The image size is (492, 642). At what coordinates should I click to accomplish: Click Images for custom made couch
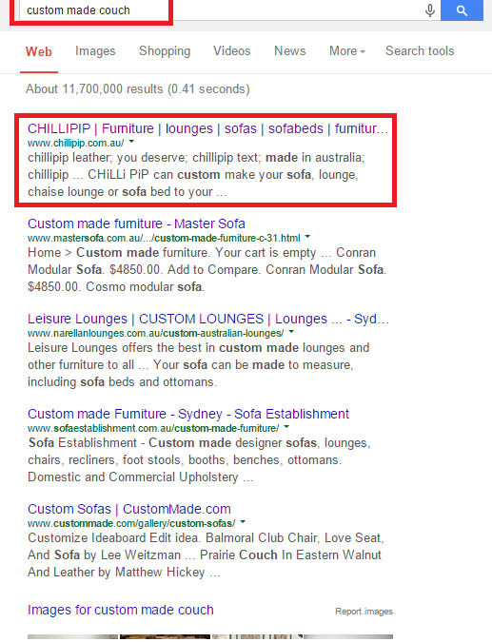click(x=121, y=610)
